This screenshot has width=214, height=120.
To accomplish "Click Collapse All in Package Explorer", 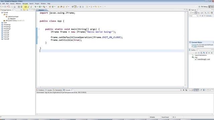I will [21, 10].
